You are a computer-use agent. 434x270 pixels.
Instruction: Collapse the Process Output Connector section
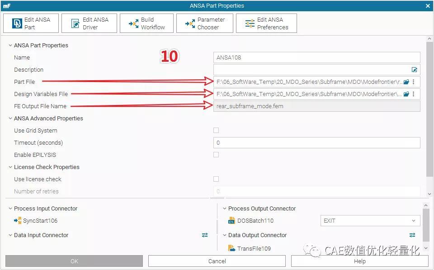[x=225, y=208]
